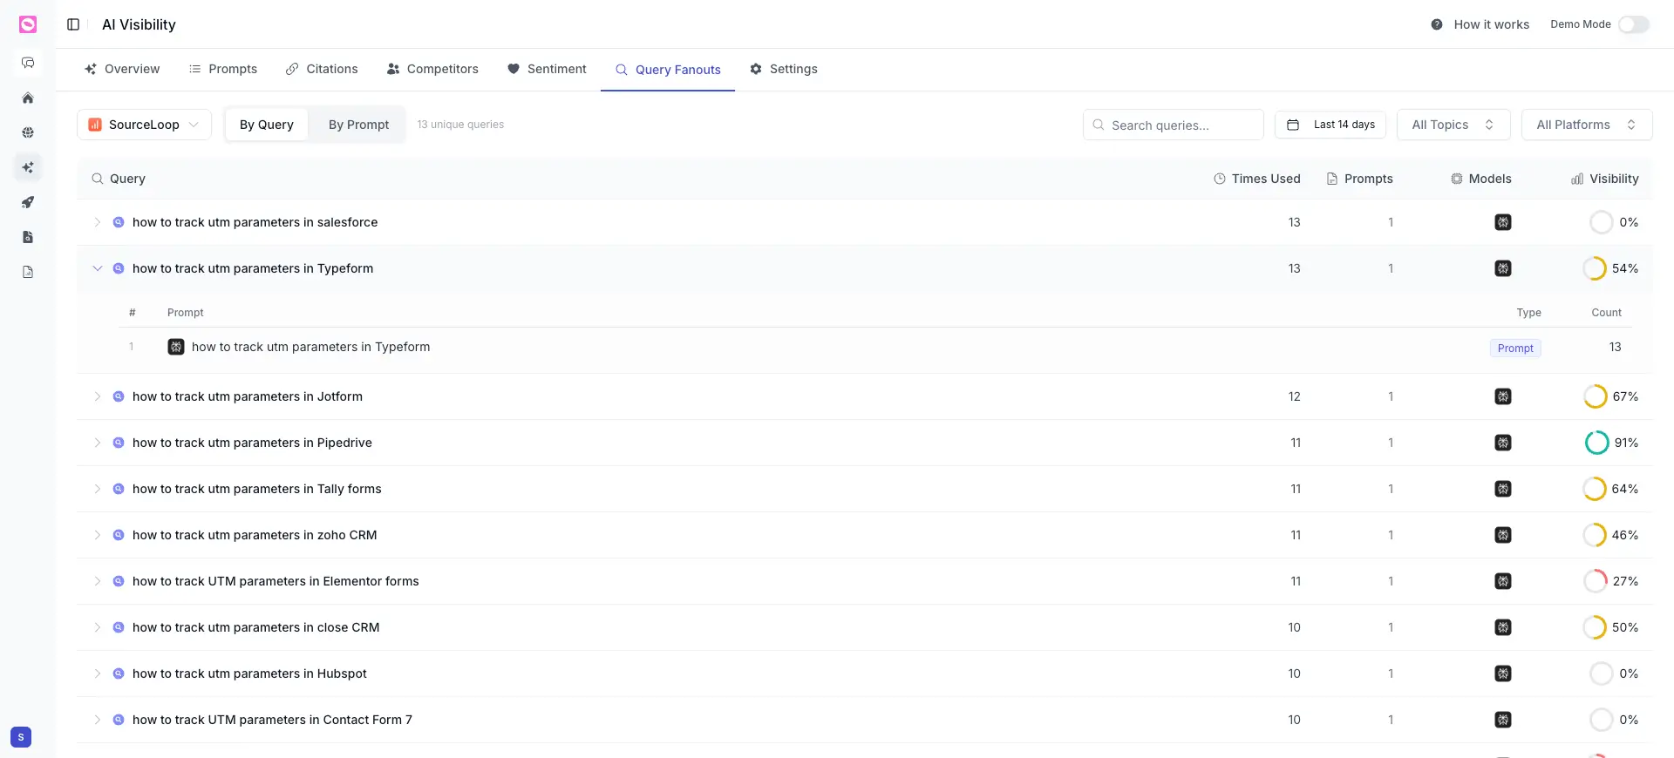Viewport: 1674px width, 758px height.
Task: Click the Prompt type badge
Action: 1515,348
